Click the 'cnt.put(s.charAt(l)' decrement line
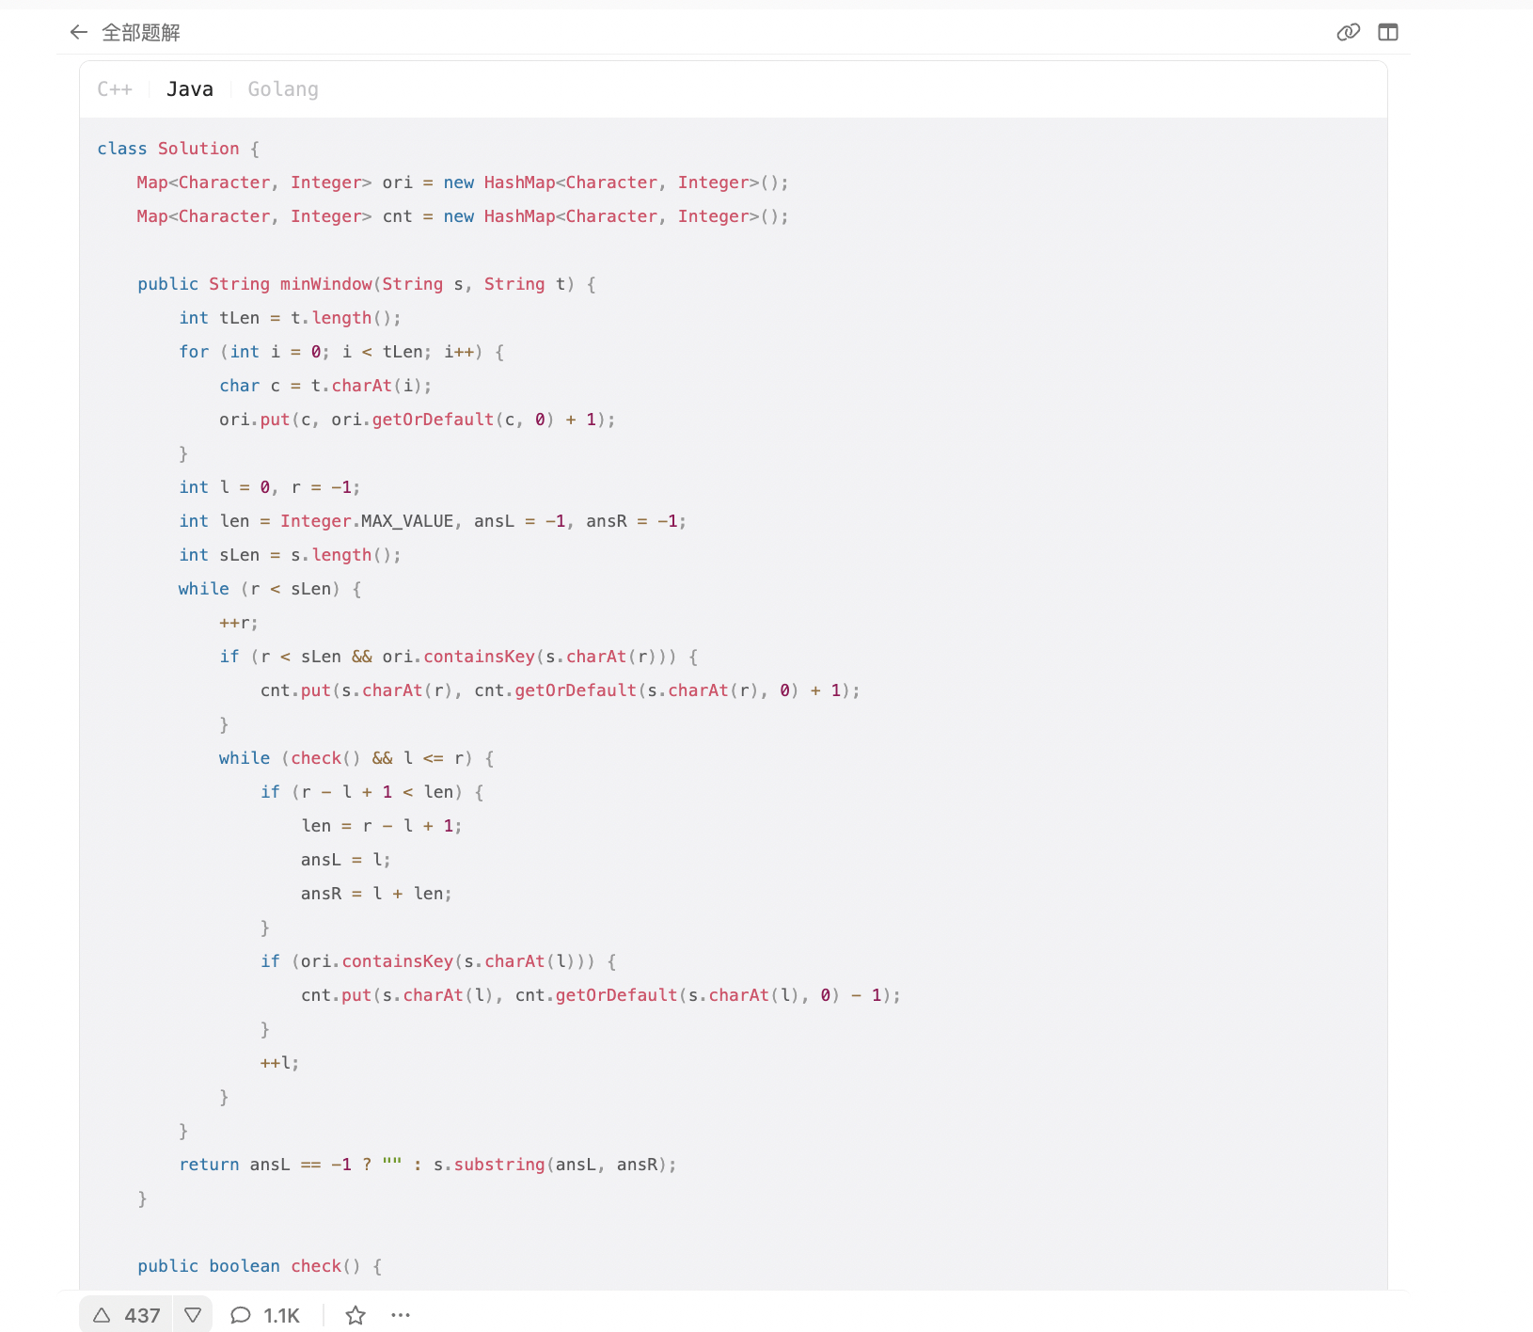Viewport: 1533px width, 1332px height. pyautogui.click(x=601, y=995)
